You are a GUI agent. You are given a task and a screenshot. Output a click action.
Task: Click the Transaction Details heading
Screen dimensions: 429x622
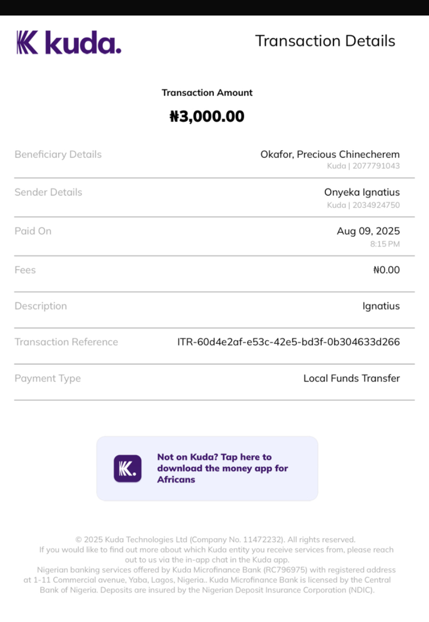tap(325, 41)
